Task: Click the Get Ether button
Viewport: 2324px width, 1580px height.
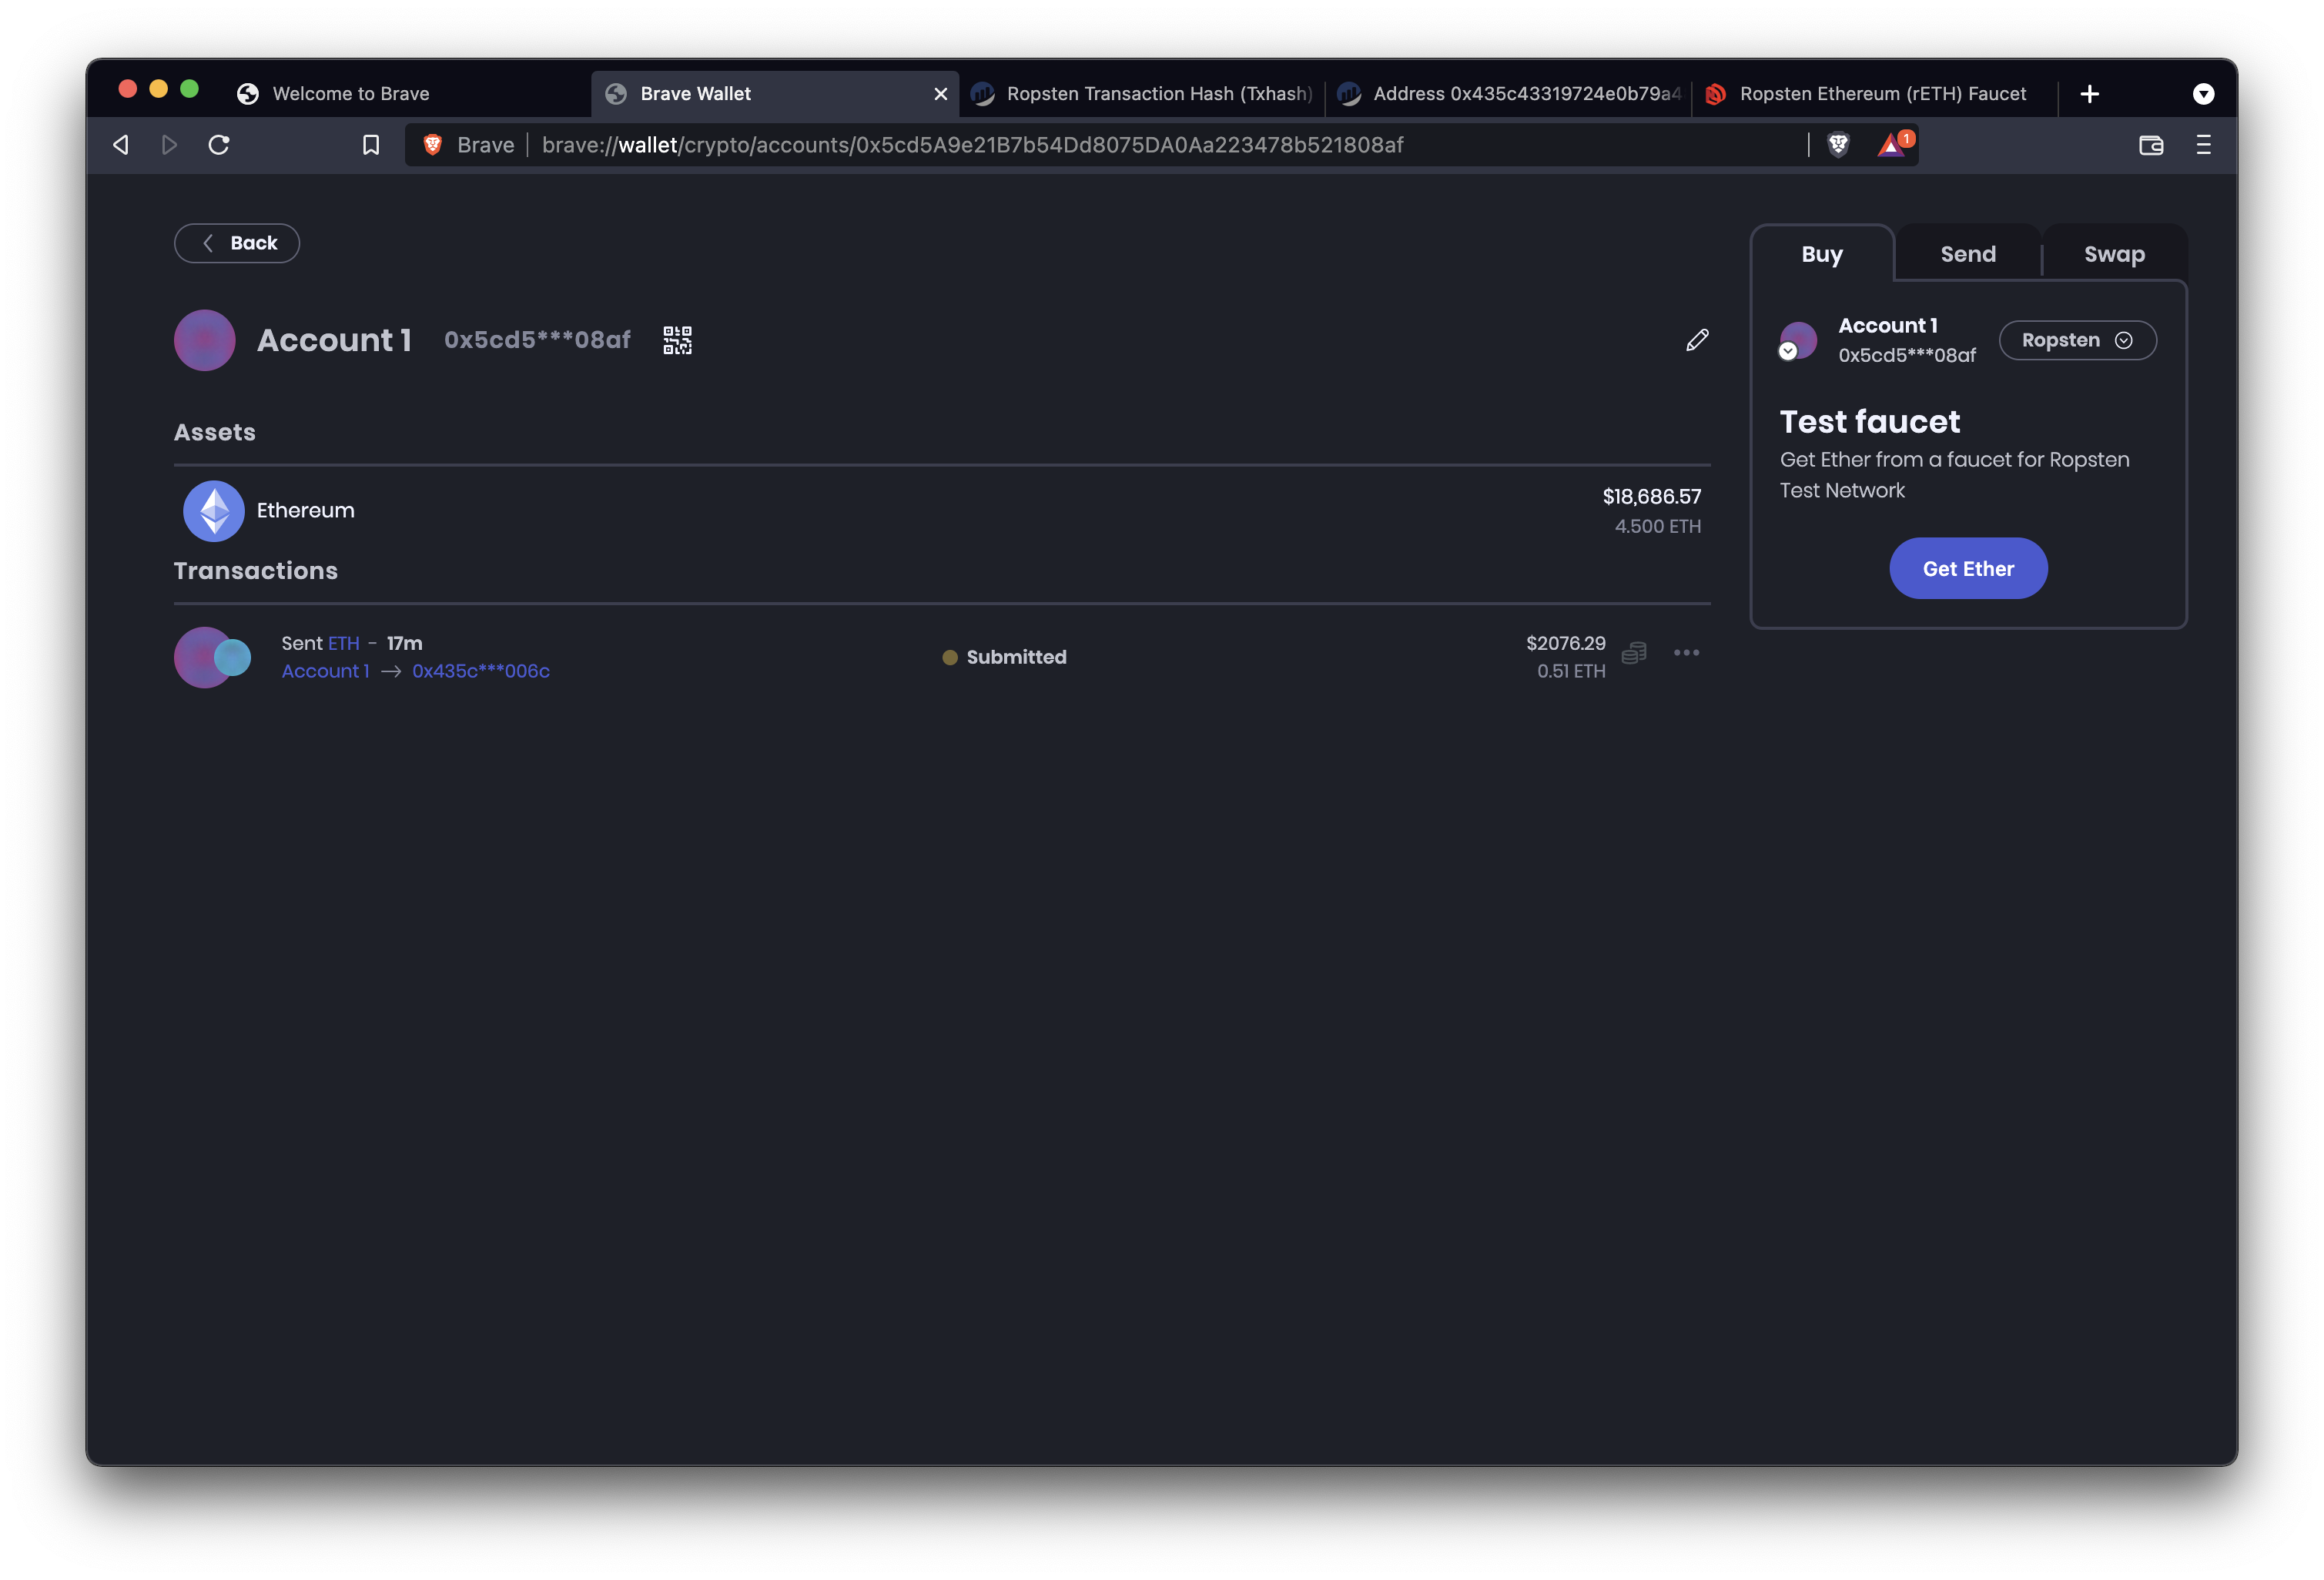Action: [x=1968, y=568]
